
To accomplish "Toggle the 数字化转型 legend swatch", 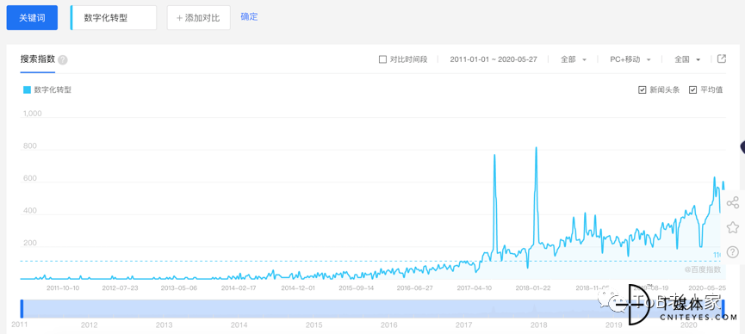I will (27, 90).
